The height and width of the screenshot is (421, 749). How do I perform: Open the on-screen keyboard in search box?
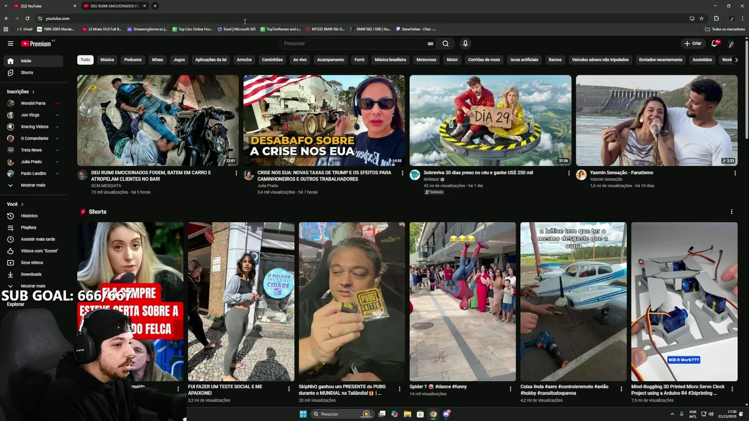(431, 43)
